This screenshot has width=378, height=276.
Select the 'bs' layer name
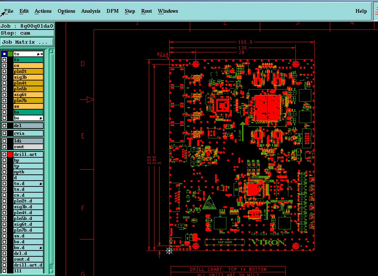point(28,112)
